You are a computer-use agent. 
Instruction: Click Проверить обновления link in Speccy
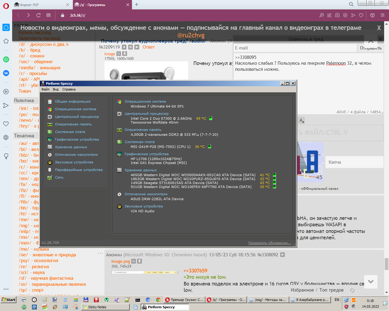(270, 243)
